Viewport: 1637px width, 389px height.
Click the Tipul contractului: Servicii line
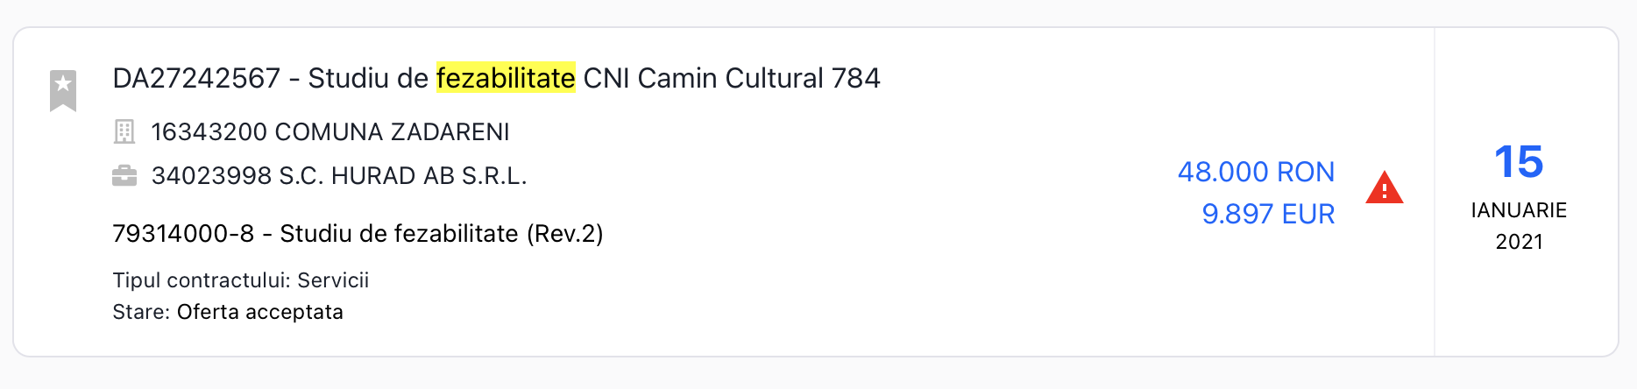(x=240, y=280)
